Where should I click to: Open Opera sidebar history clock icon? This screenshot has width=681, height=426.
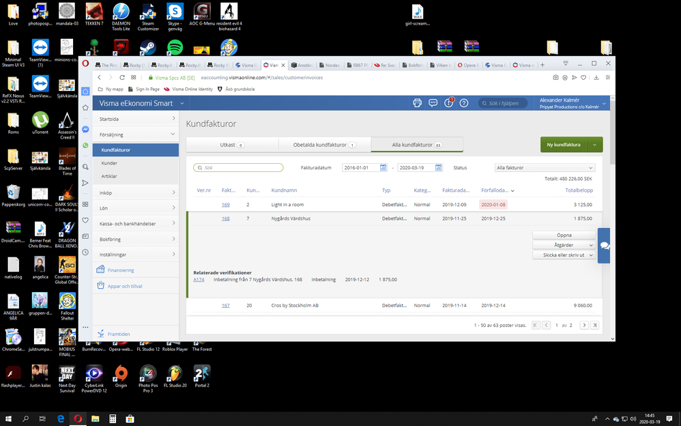tap(85, 252)
